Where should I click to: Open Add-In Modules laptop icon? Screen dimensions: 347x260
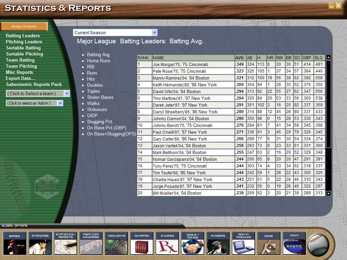click(x=243, y=243)
